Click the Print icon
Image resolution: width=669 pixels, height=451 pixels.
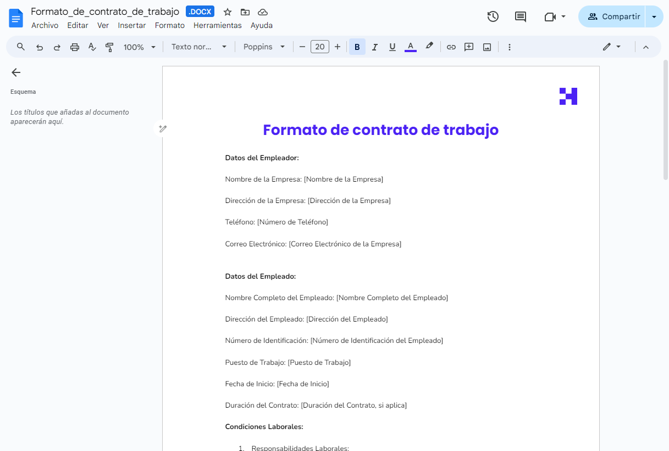(74, 47)
